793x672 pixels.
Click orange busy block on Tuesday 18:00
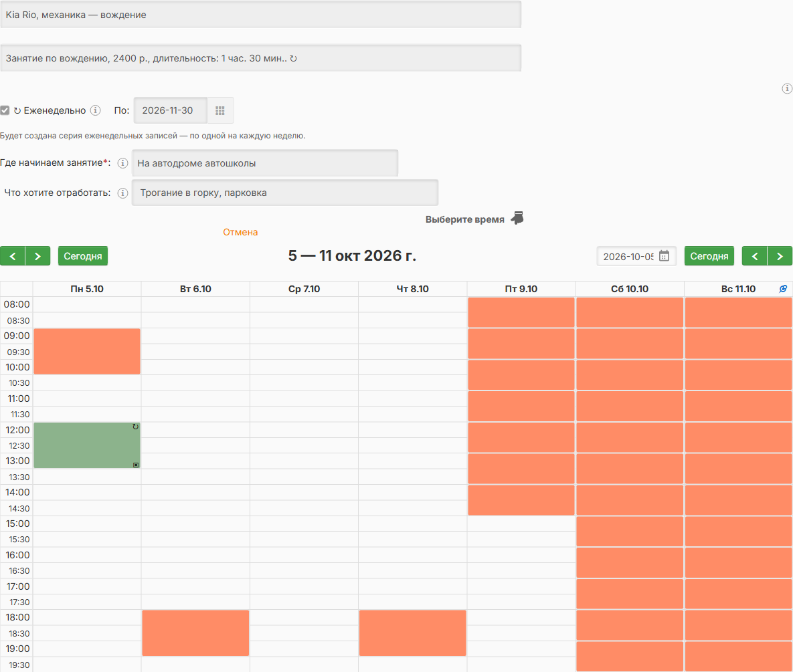point(195,633)
